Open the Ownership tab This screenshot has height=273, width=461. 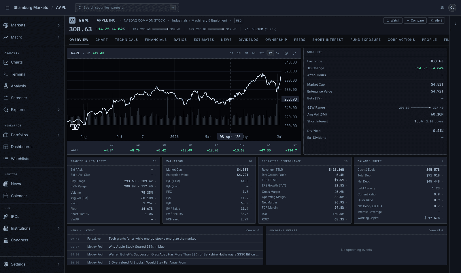click(x=276, y=40)
